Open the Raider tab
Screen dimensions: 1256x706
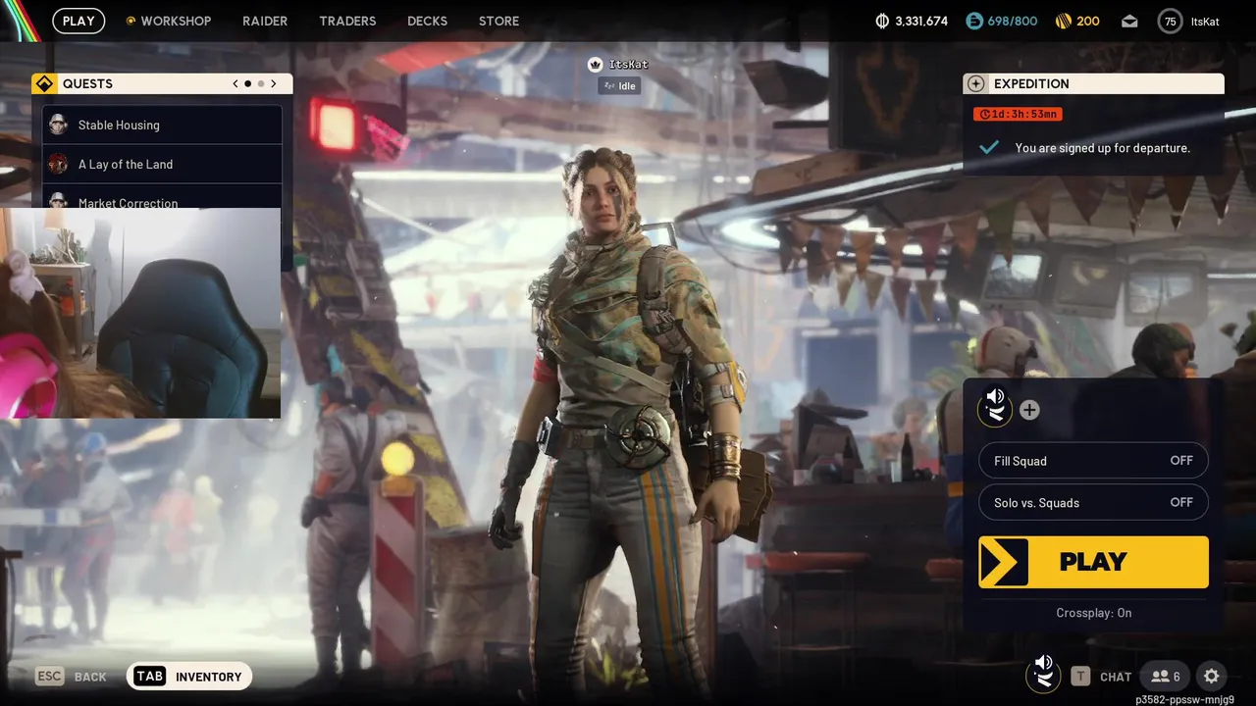pyautogui.click(x=265, y=21)
